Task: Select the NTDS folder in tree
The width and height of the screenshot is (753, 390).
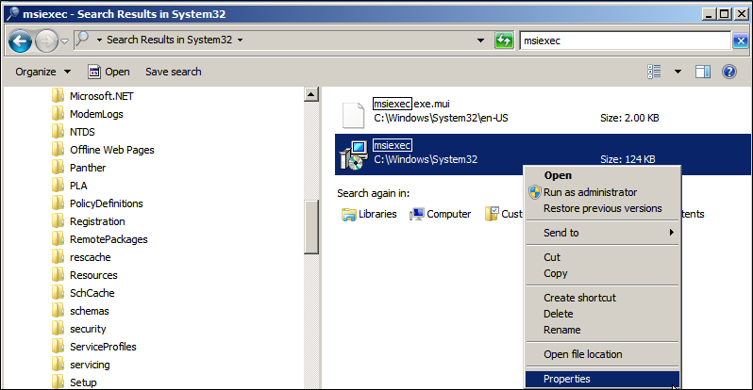Action: pyautogui.click(x=82, y=132)
